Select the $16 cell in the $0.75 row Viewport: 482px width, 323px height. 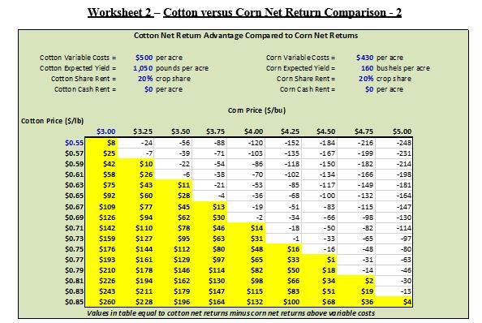coord(283,249)
